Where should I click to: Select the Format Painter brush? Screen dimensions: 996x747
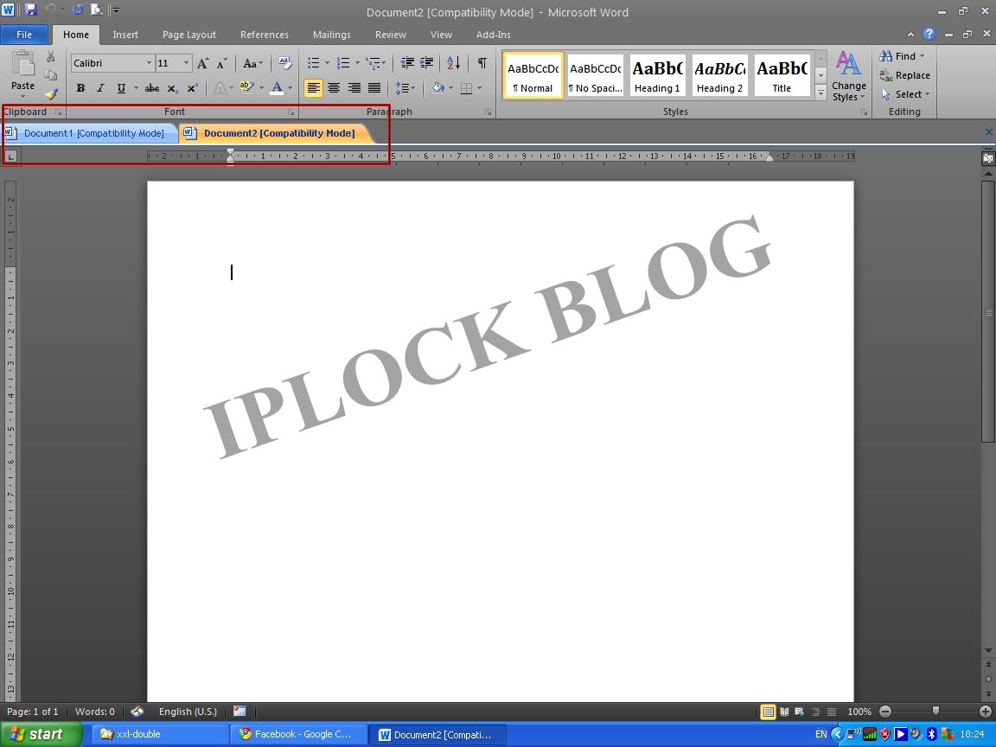tap(51, 94)
